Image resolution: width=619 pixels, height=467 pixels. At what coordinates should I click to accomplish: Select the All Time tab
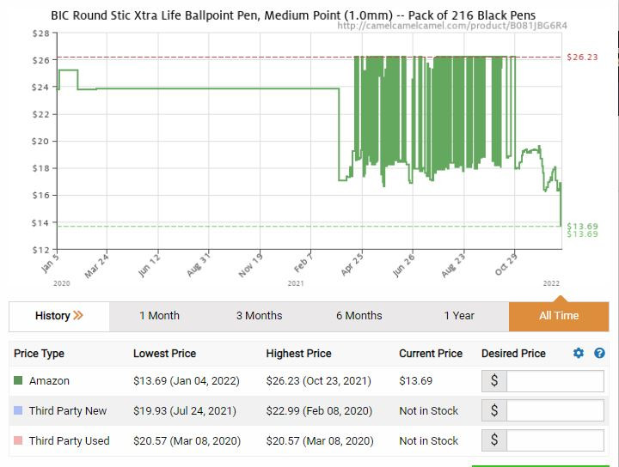click(559, 316)
